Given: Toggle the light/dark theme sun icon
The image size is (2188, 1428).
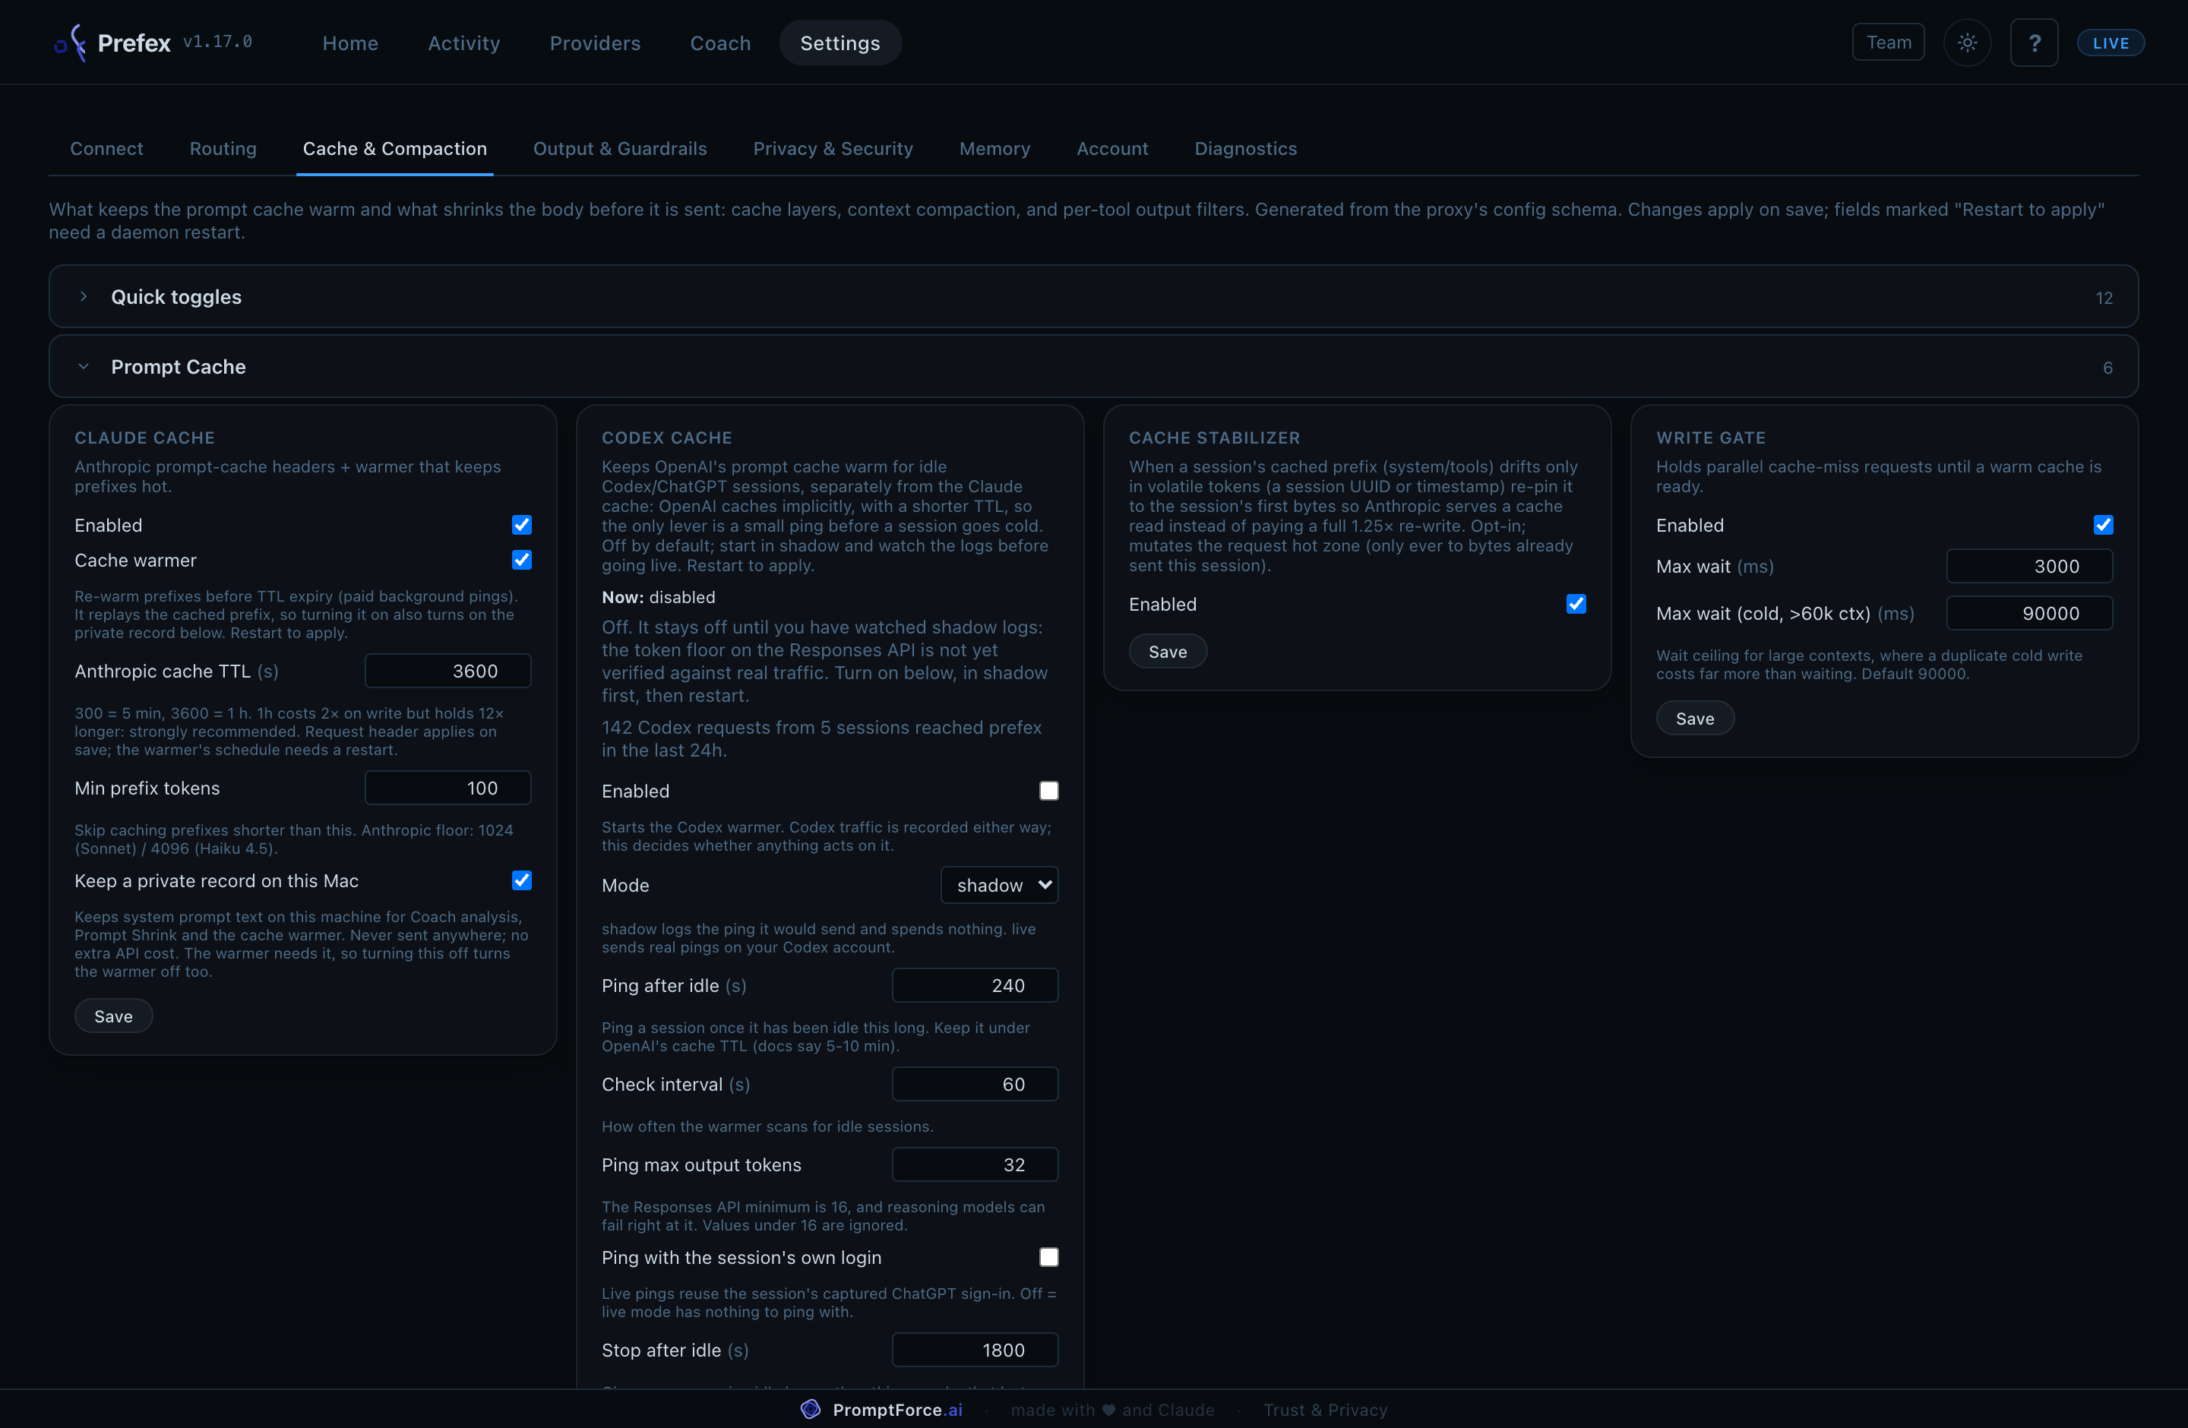Looking at the screenshot, I should (x=1966, y=43).
